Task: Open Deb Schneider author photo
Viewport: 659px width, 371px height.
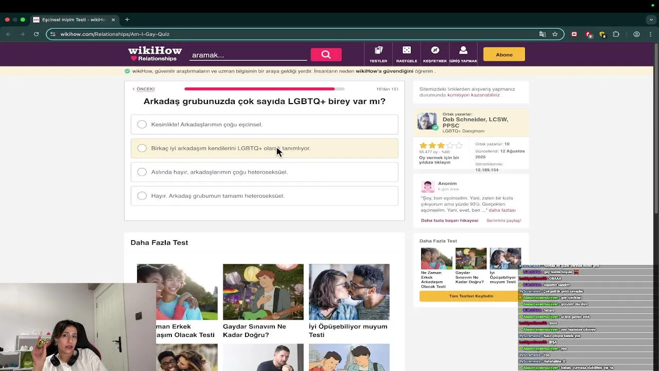Action: click(x=427, y=122)
